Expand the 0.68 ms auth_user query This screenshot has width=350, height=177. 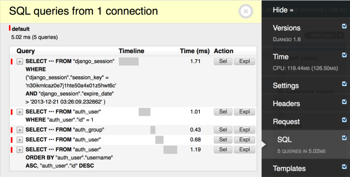click(x=20, y=140)
